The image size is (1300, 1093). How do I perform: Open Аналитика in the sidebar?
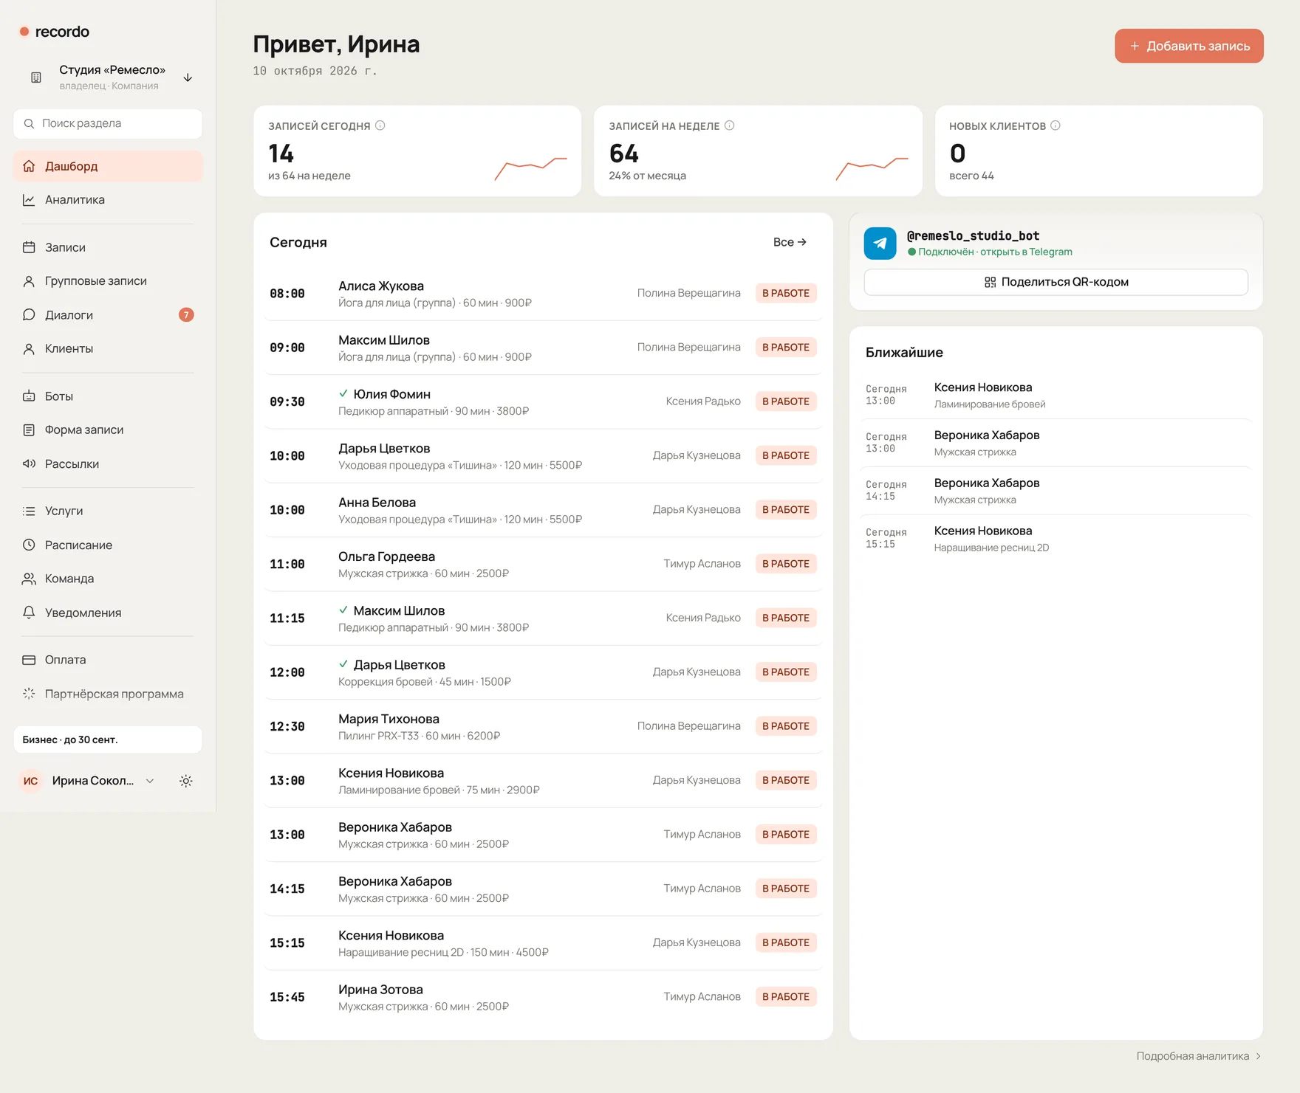click(108, 200)
